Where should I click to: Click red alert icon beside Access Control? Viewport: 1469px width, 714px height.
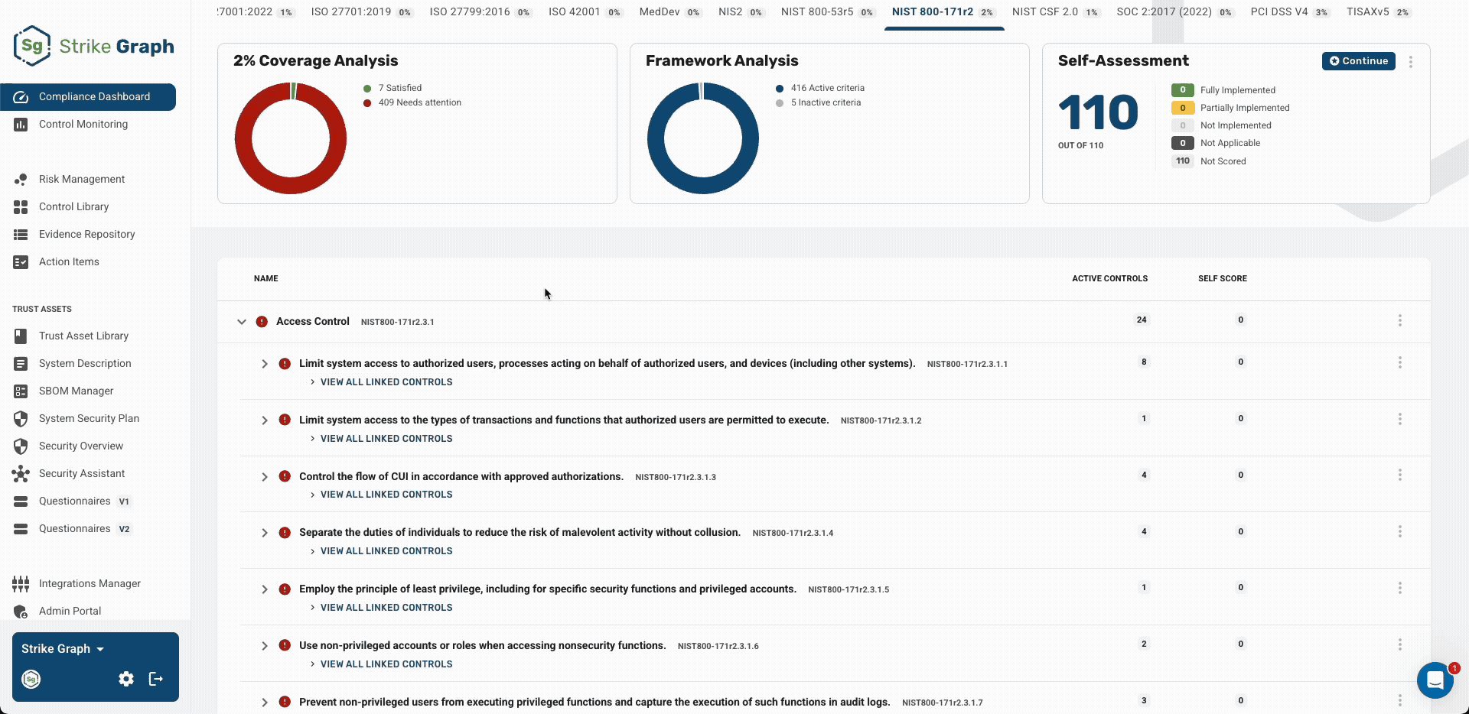coord(262,322)
